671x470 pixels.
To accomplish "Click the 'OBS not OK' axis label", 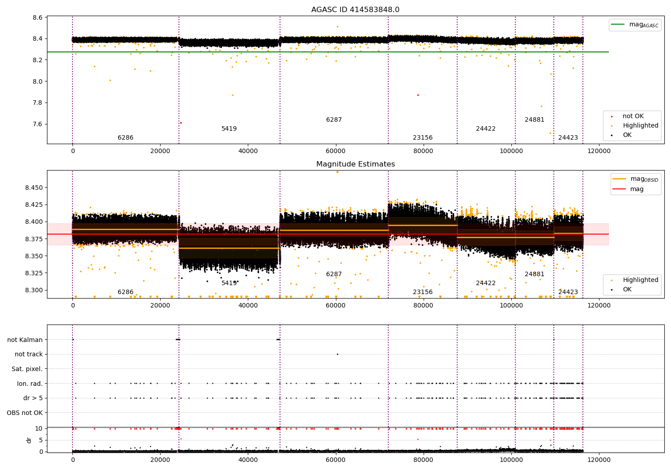I will click(25, 413).
